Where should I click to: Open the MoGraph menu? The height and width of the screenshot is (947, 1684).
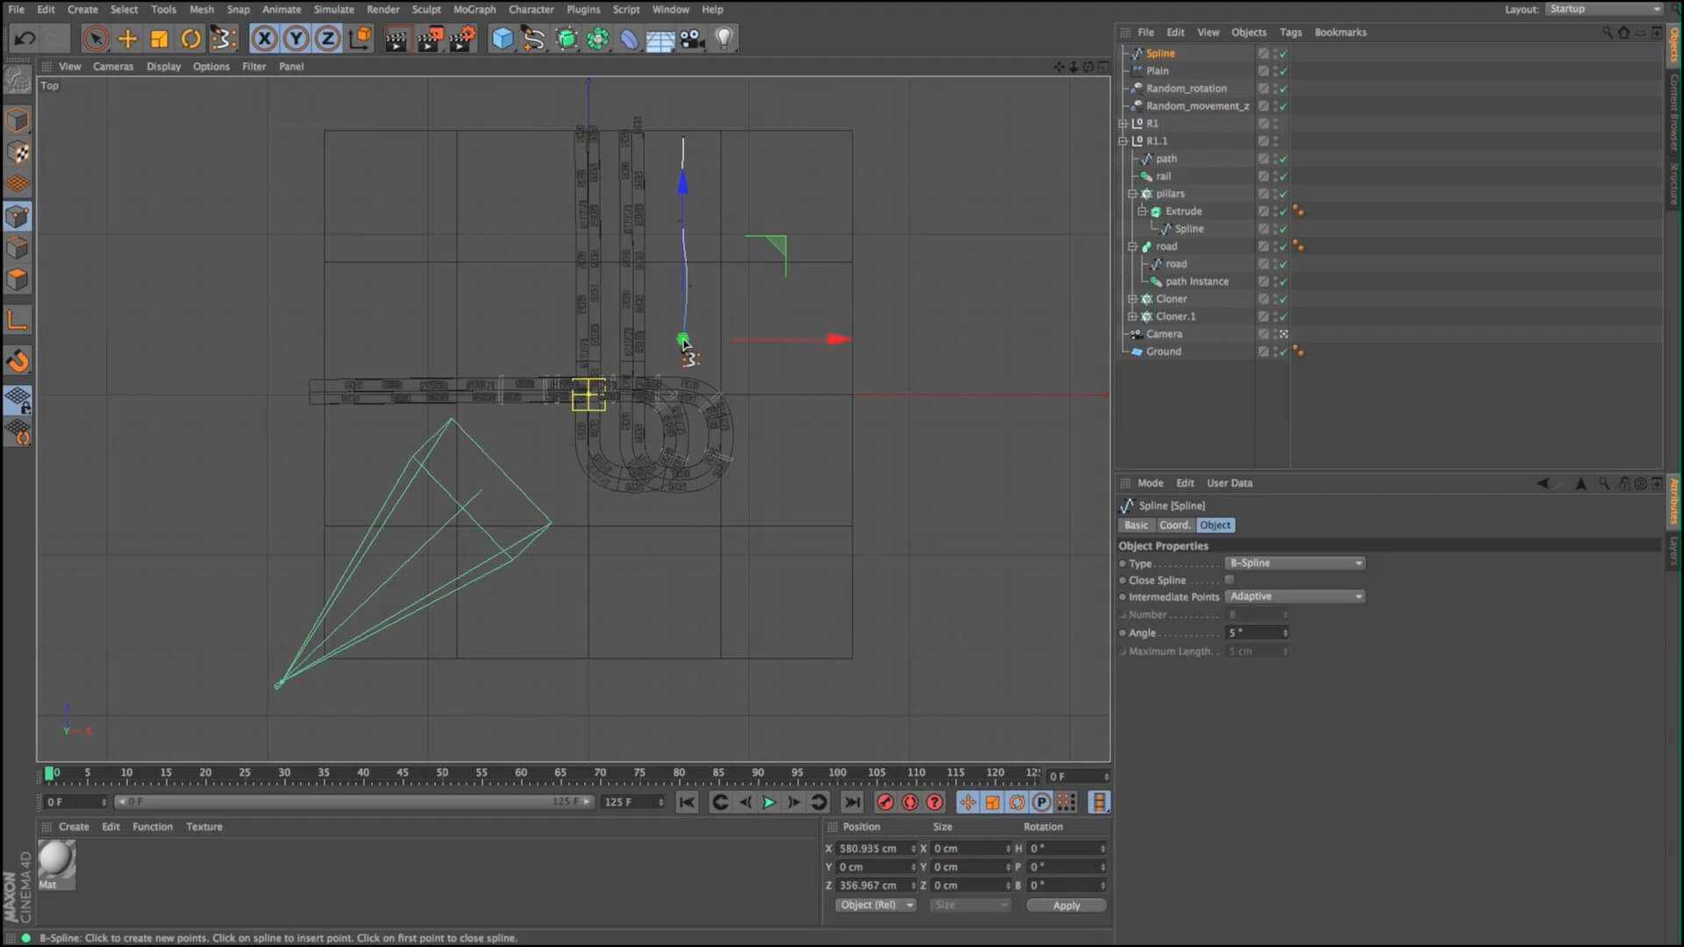[474, 10]
